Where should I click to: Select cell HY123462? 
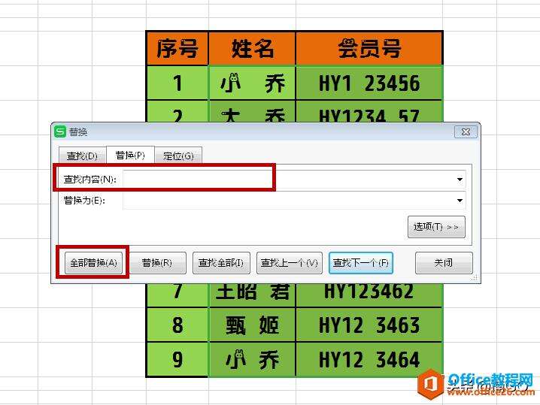pyautogui.click(x=369, y=295)
